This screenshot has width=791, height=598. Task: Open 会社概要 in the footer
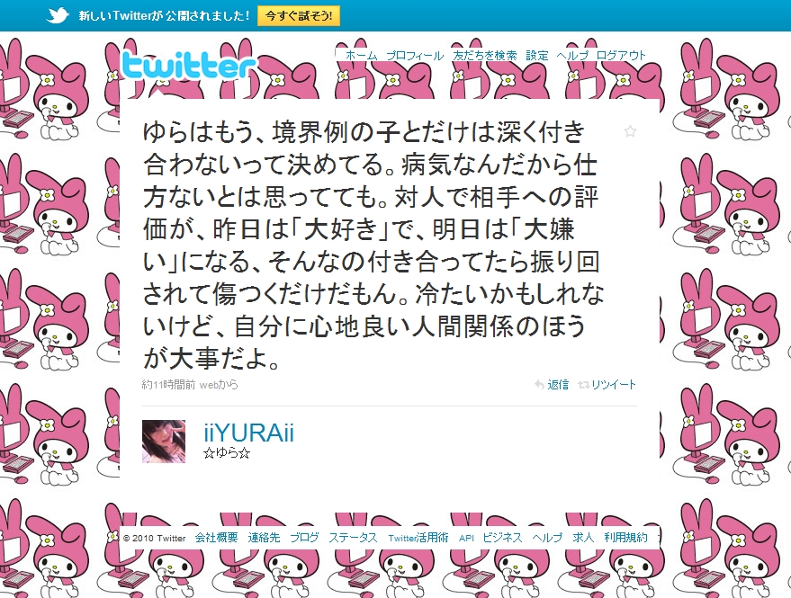point(216,538)
